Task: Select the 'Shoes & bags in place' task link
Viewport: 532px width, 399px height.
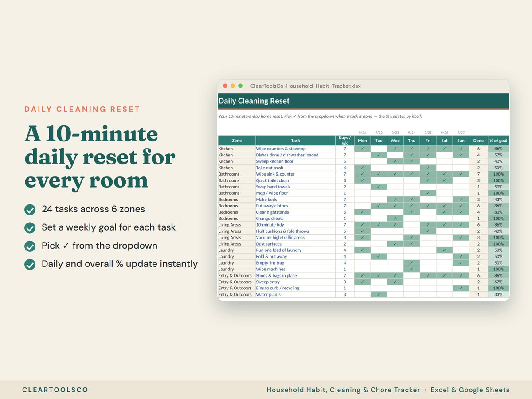Action: point(276,276)
